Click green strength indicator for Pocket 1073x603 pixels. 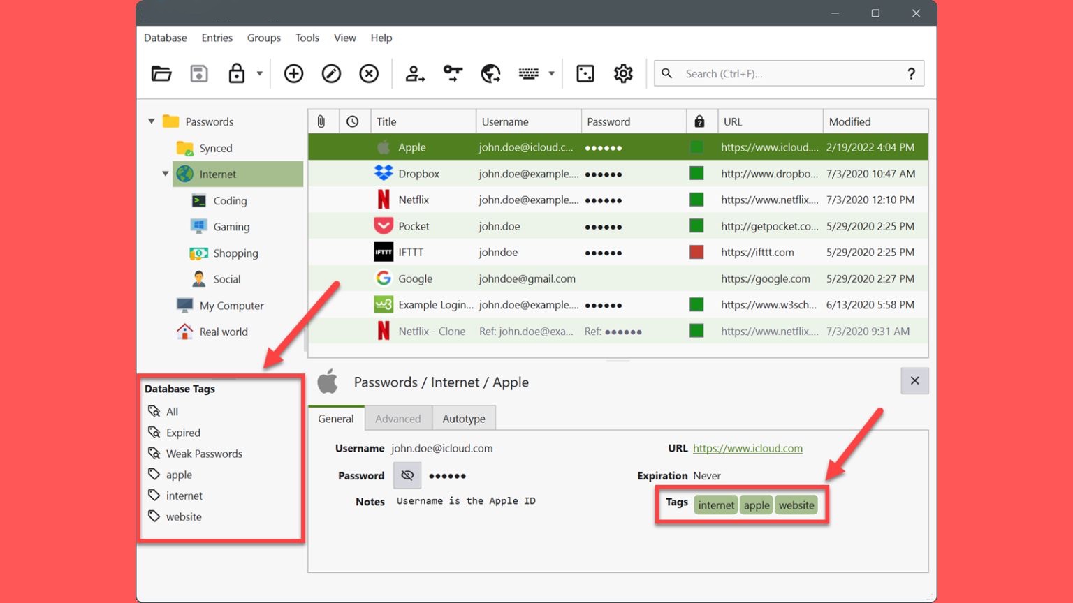tap(696, 225)
